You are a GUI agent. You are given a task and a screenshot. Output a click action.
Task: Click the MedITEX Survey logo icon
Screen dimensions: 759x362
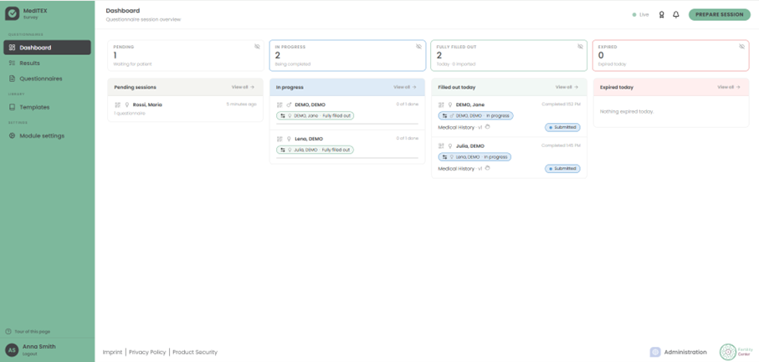pyautogui.click(x=12, y=13)
